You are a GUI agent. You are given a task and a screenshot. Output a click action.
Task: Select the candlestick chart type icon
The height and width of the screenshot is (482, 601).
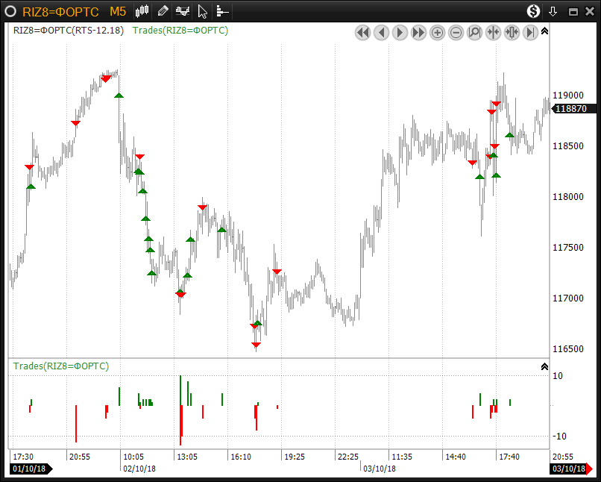tap(141, 11)
